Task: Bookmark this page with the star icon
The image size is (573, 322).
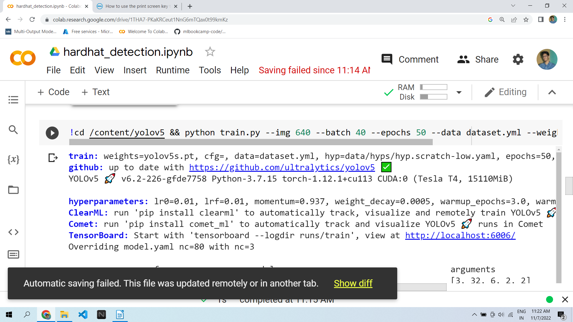Action: coord(526,20)
